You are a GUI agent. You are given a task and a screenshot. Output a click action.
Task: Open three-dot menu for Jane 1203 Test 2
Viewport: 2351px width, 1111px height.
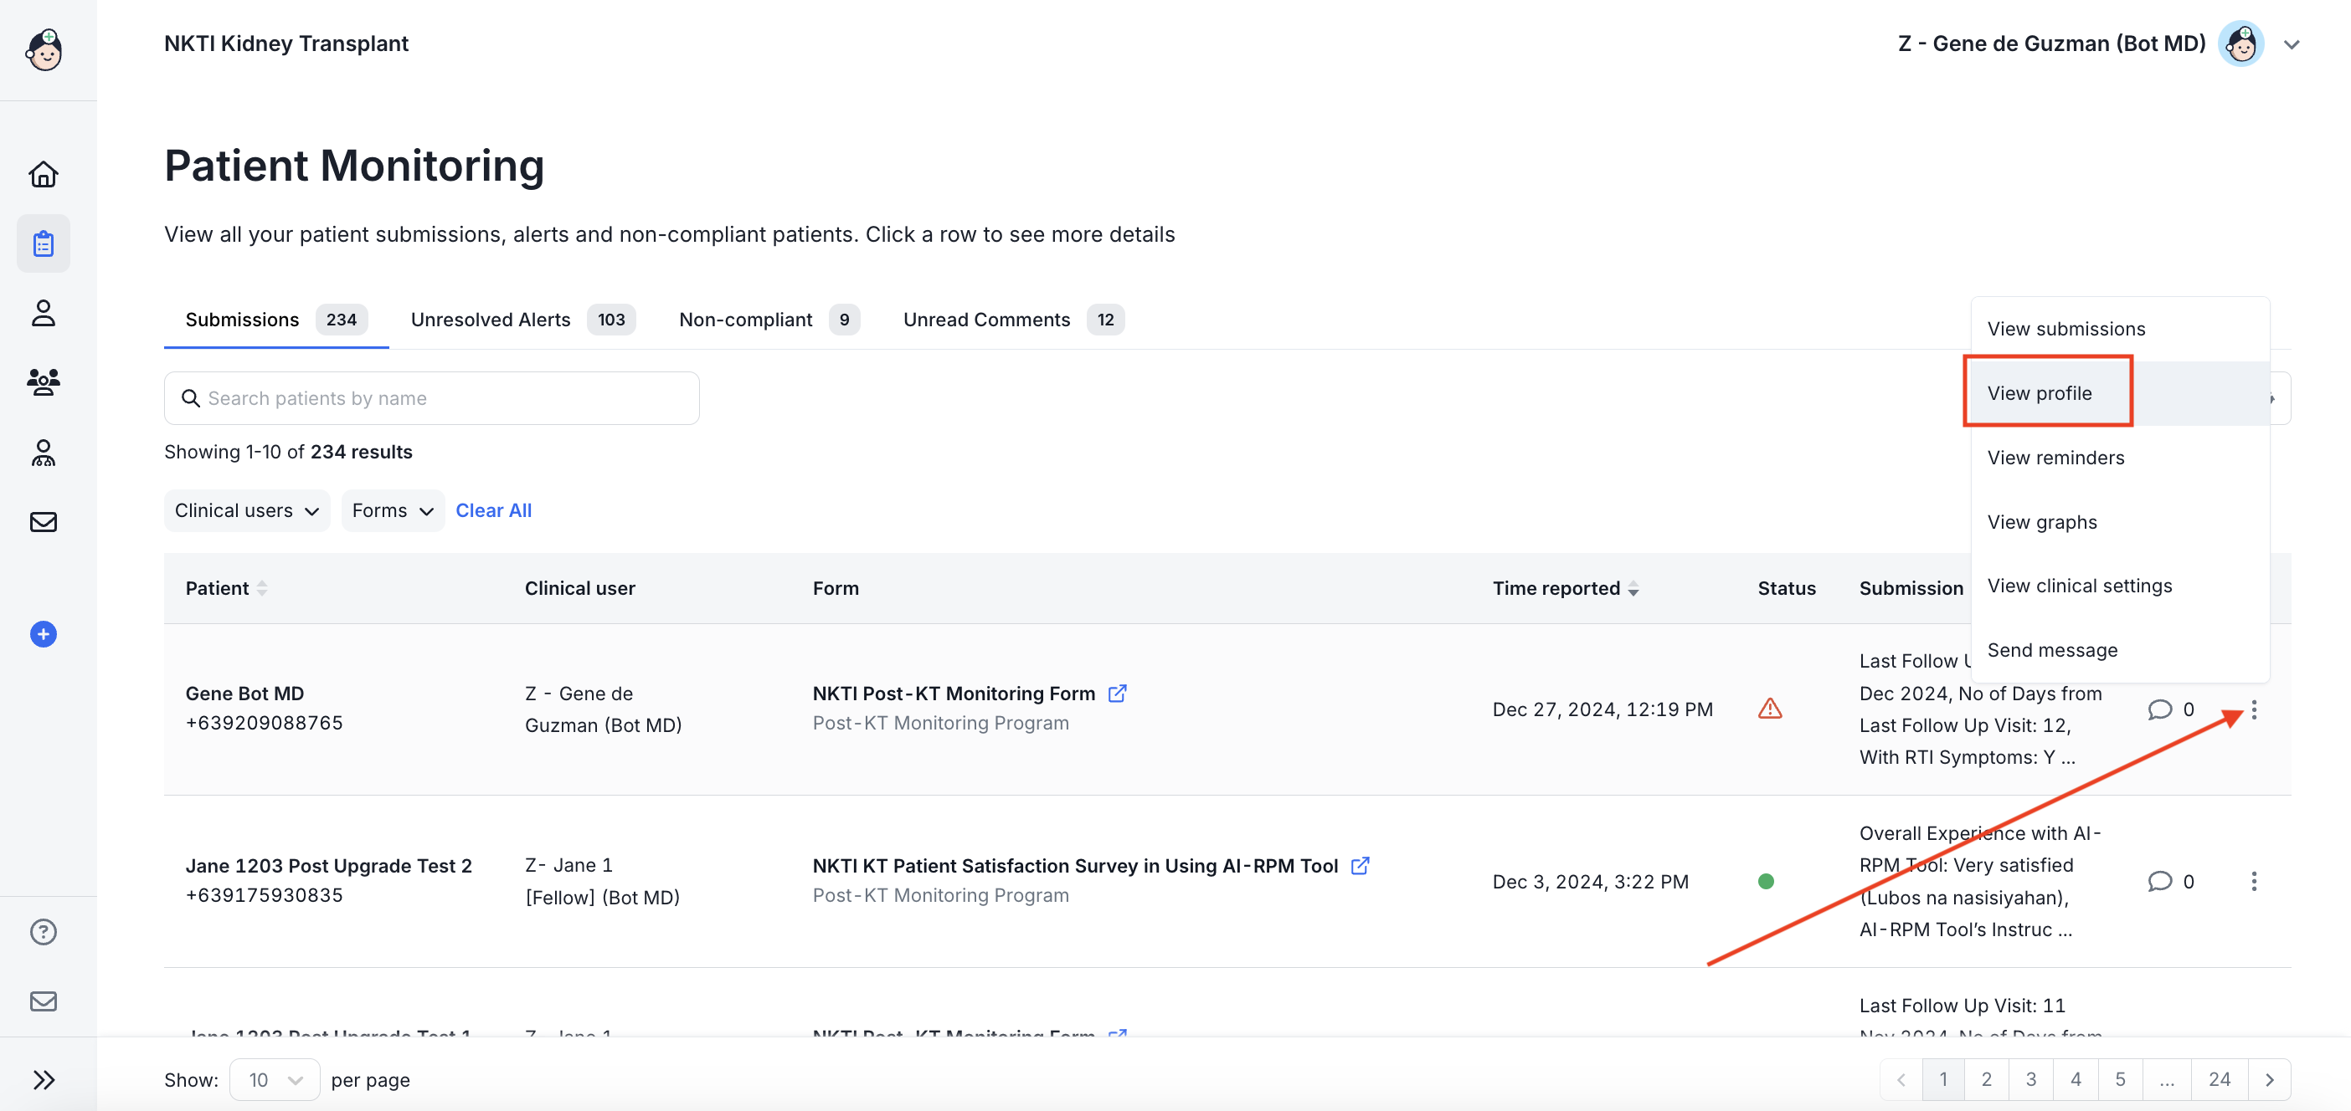(2253, 881)
